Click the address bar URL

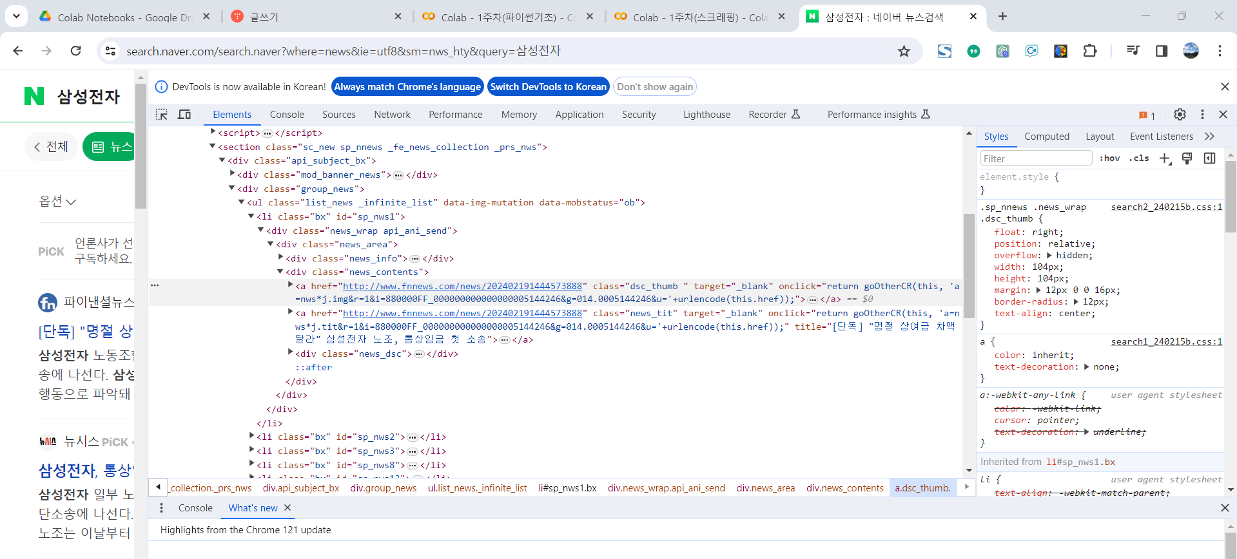click(344, 51)
